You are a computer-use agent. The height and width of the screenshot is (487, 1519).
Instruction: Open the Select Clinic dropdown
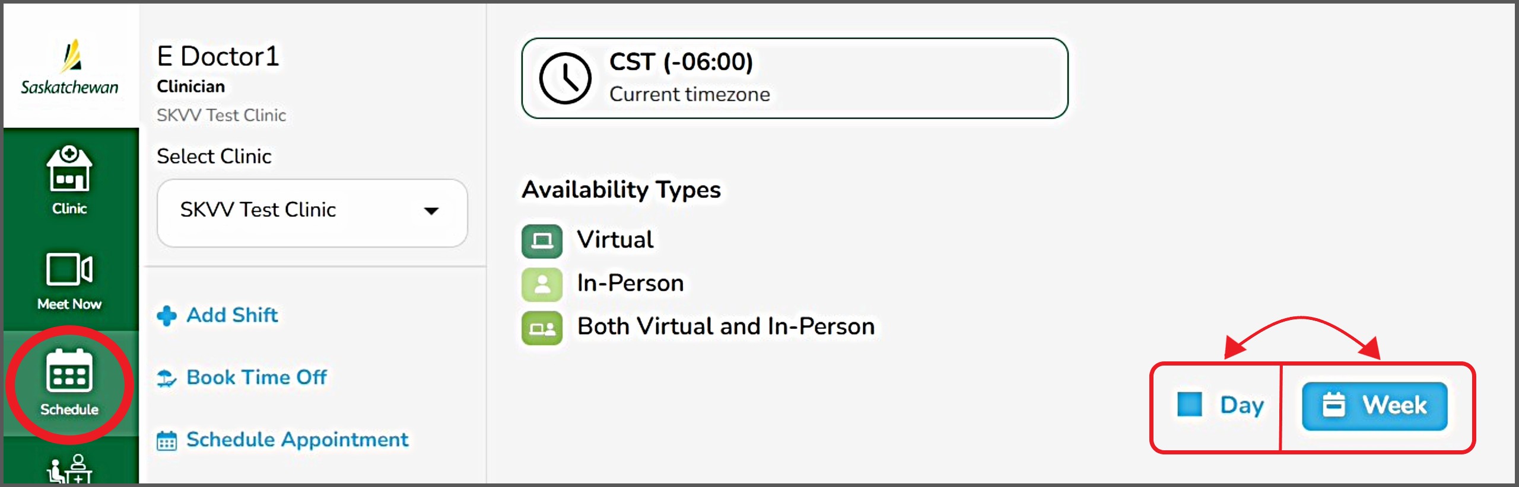coord(312,211)
